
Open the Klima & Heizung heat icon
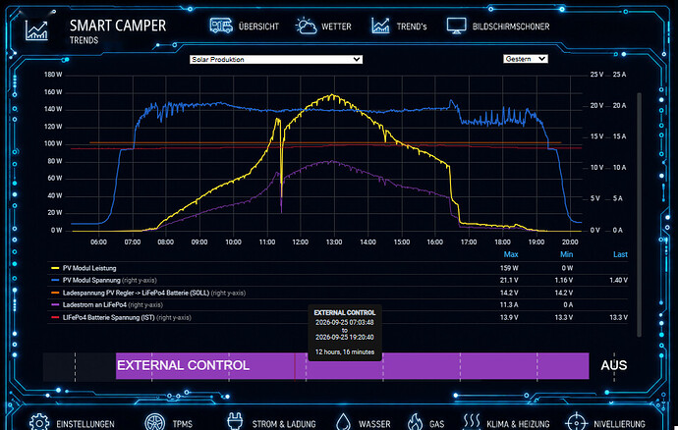tap(472, 422)
